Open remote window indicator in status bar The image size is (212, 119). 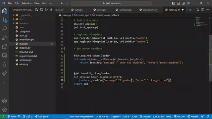(3, 116)
